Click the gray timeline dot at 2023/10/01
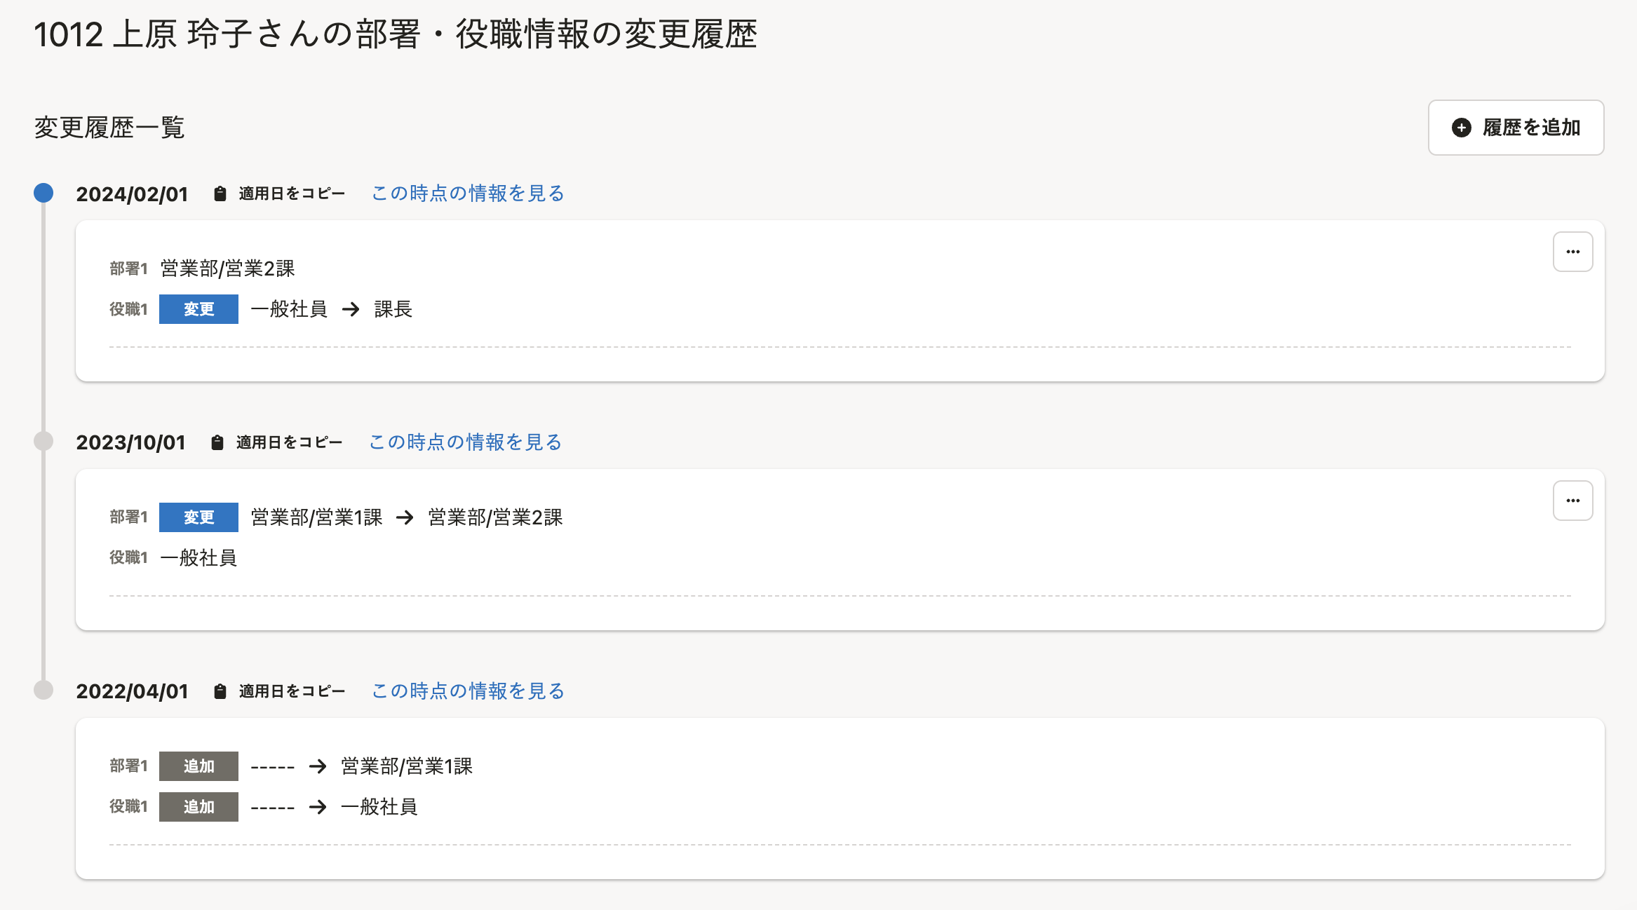 tap(43, 441)
